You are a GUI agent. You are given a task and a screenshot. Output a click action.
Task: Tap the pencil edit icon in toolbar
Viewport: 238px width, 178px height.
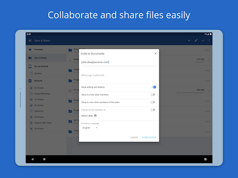196,40
